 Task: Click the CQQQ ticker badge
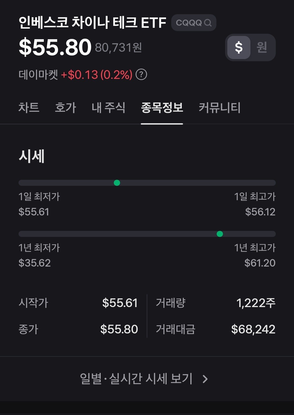pos(194,23)
